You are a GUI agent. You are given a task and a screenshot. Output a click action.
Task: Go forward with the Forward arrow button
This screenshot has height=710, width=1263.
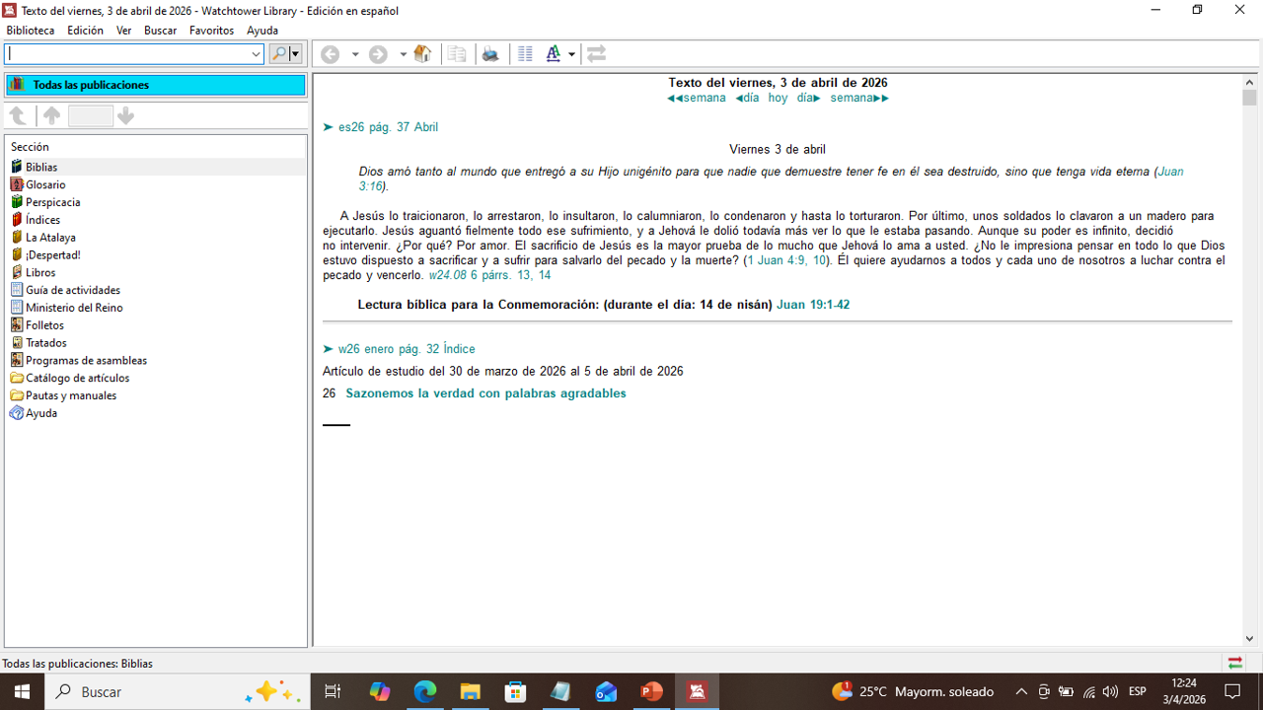378,54
